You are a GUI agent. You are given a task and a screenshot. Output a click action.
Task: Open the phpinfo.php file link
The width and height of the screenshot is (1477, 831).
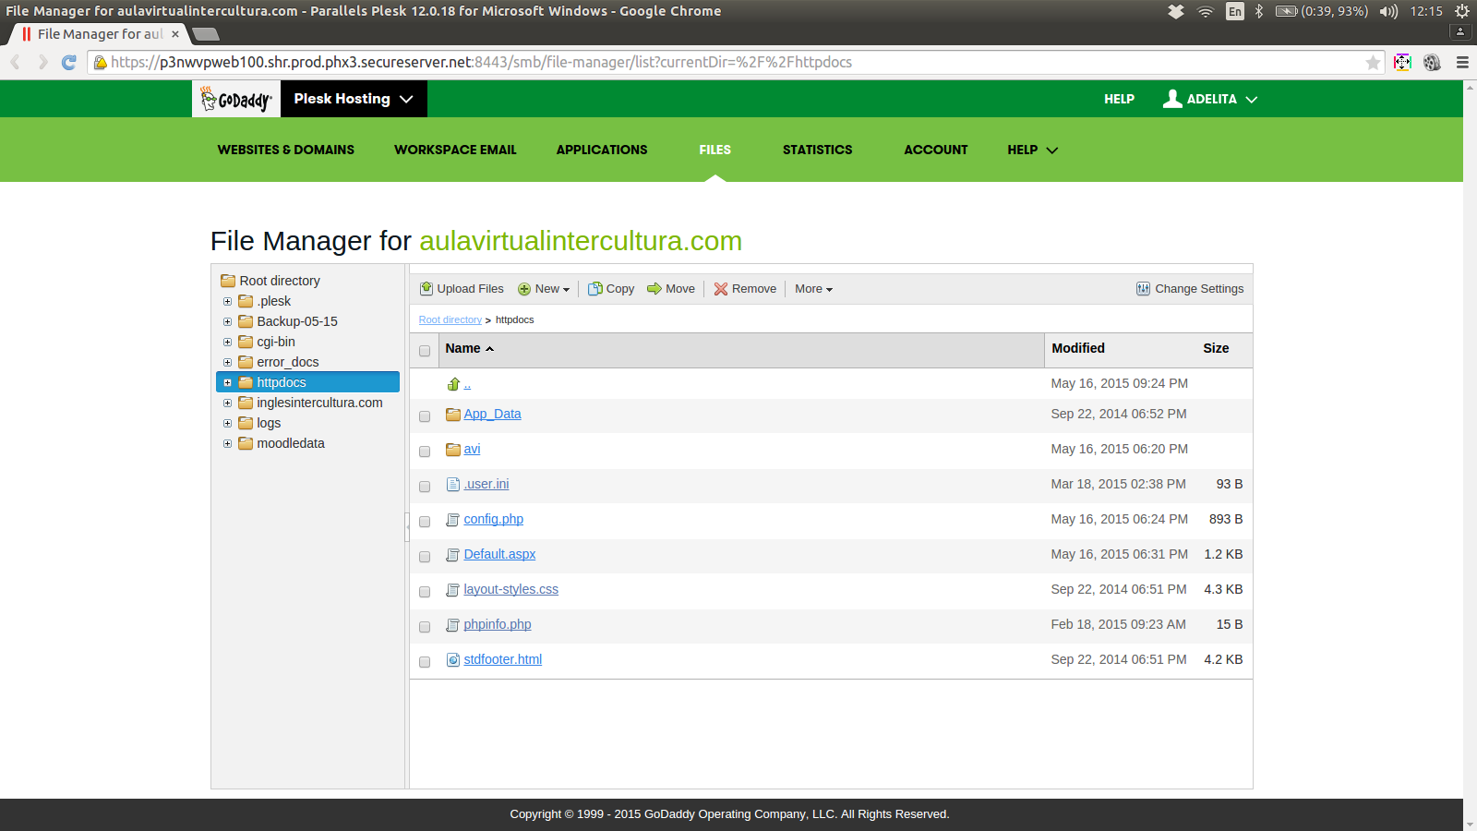coord(498,624)
